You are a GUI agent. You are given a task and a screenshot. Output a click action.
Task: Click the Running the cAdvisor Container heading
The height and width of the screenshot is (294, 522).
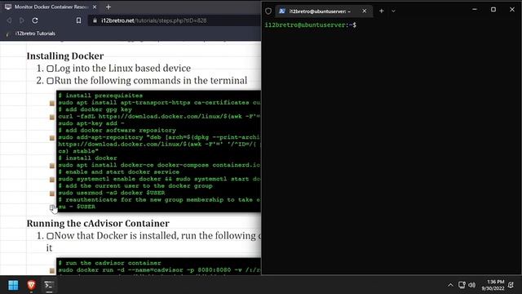coord(98,223)
